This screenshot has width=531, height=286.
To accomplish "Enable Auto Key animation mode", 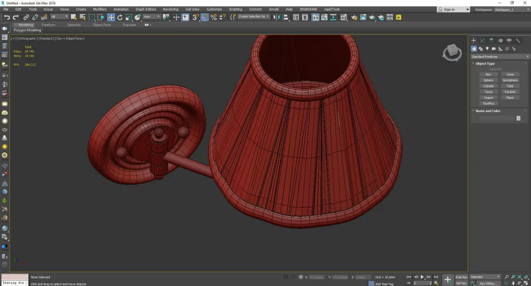I will 461,277.
